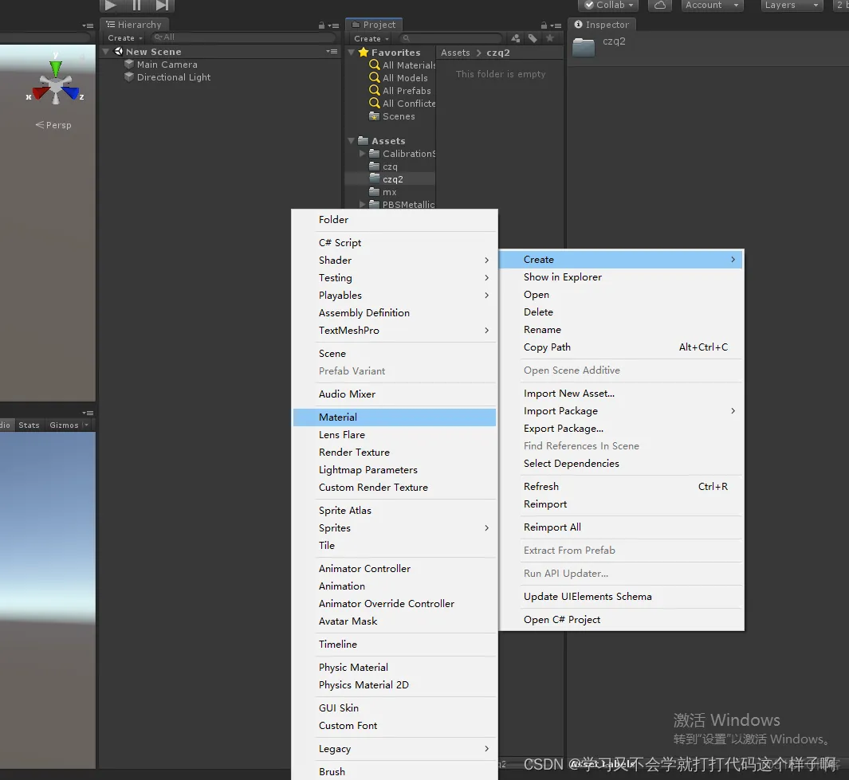Select Show in Explorer from the context menu
This screenshot has width=849, height=780.
(x=563, y=276)
